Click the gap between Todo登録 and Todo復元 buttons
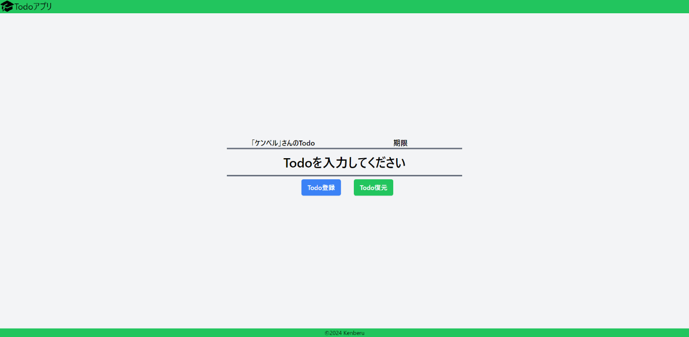This screenshot has width=689, height=337. coord(347,188)
